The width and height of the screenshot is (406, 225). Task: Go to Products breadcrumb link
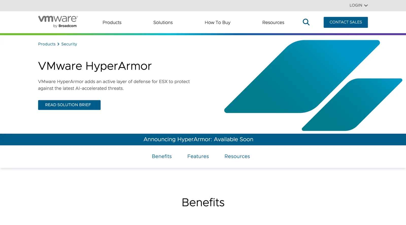point(47,44)
